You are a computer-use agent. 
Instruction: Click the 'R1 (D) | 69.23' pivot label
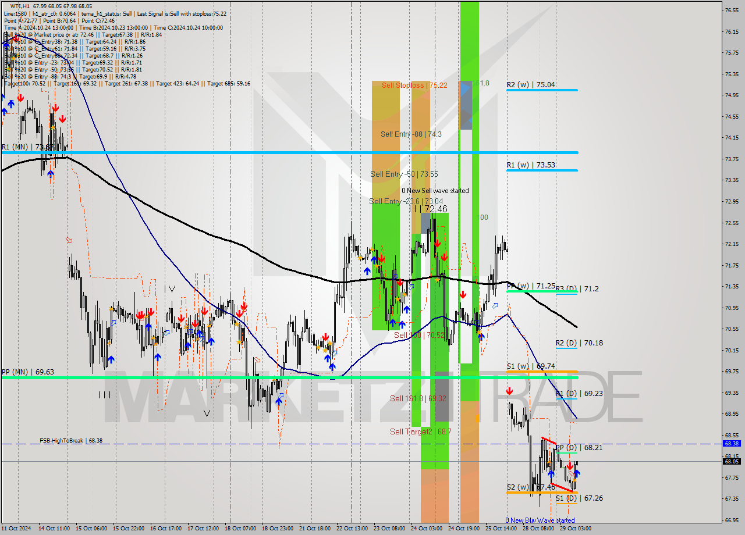[x=579, y=393]
